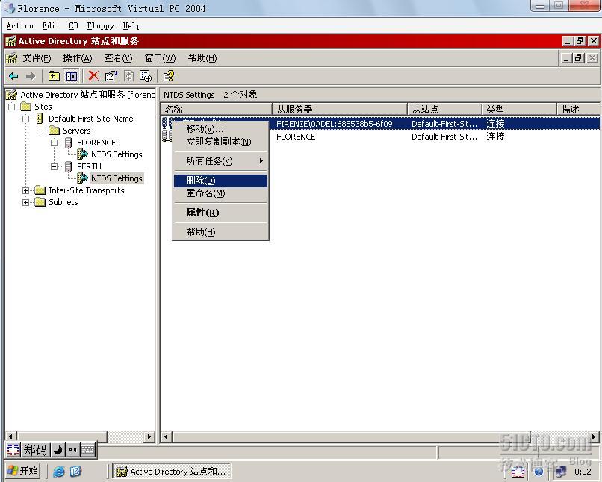Sort by the 描述 column header
The height and width of the screenshot is (482, 602).
(x=578, y=109)
